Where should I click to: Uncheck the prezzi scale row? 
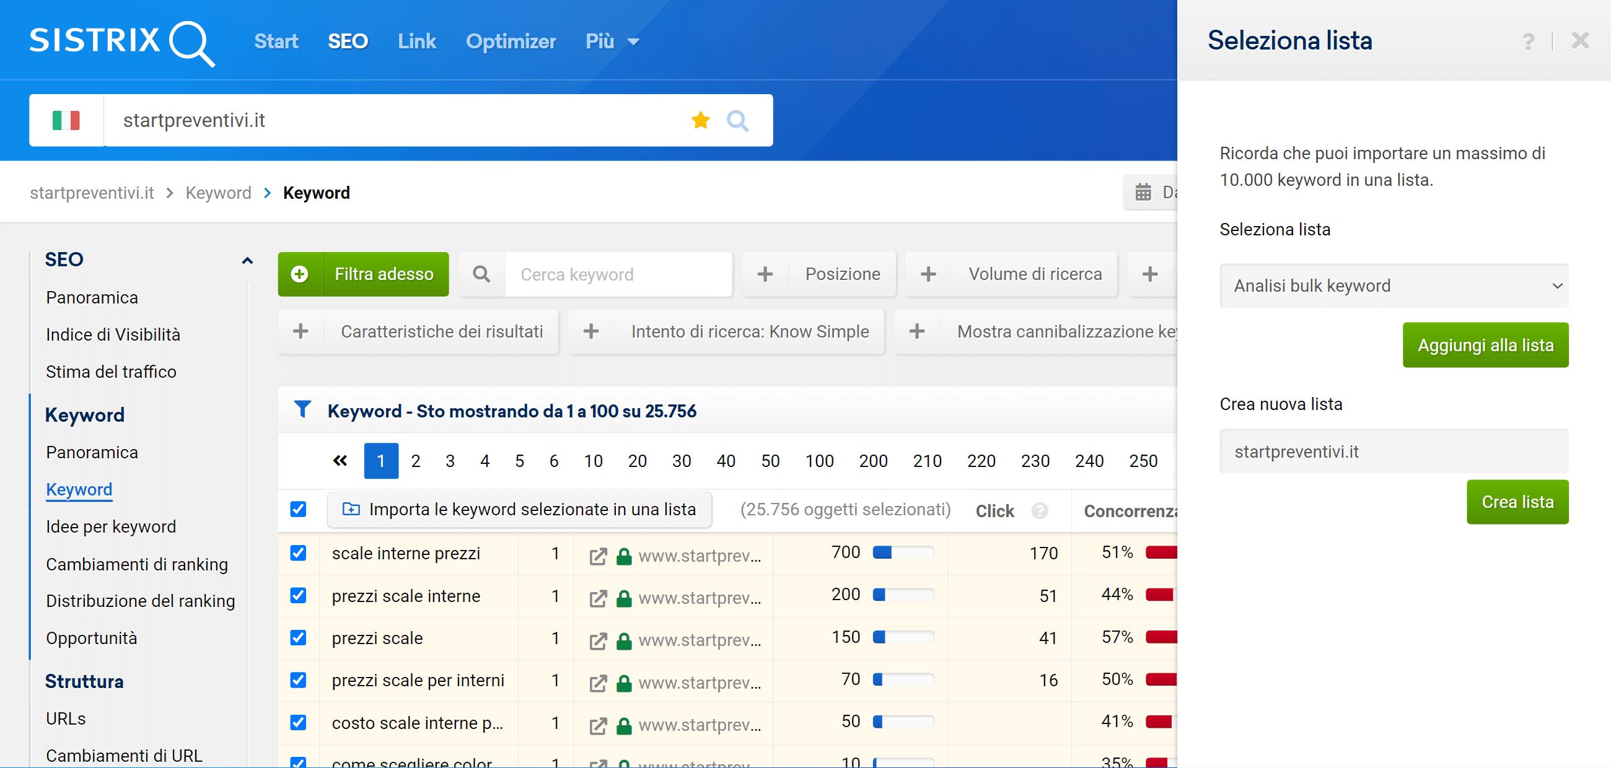coord(298,637)
